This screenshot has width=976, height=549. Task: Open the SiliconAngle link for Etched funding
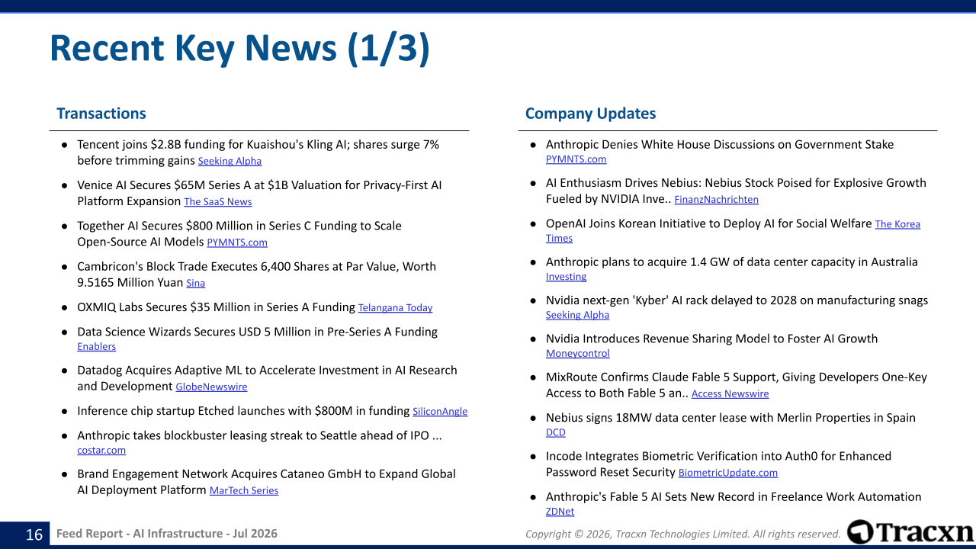click(440, 411)
